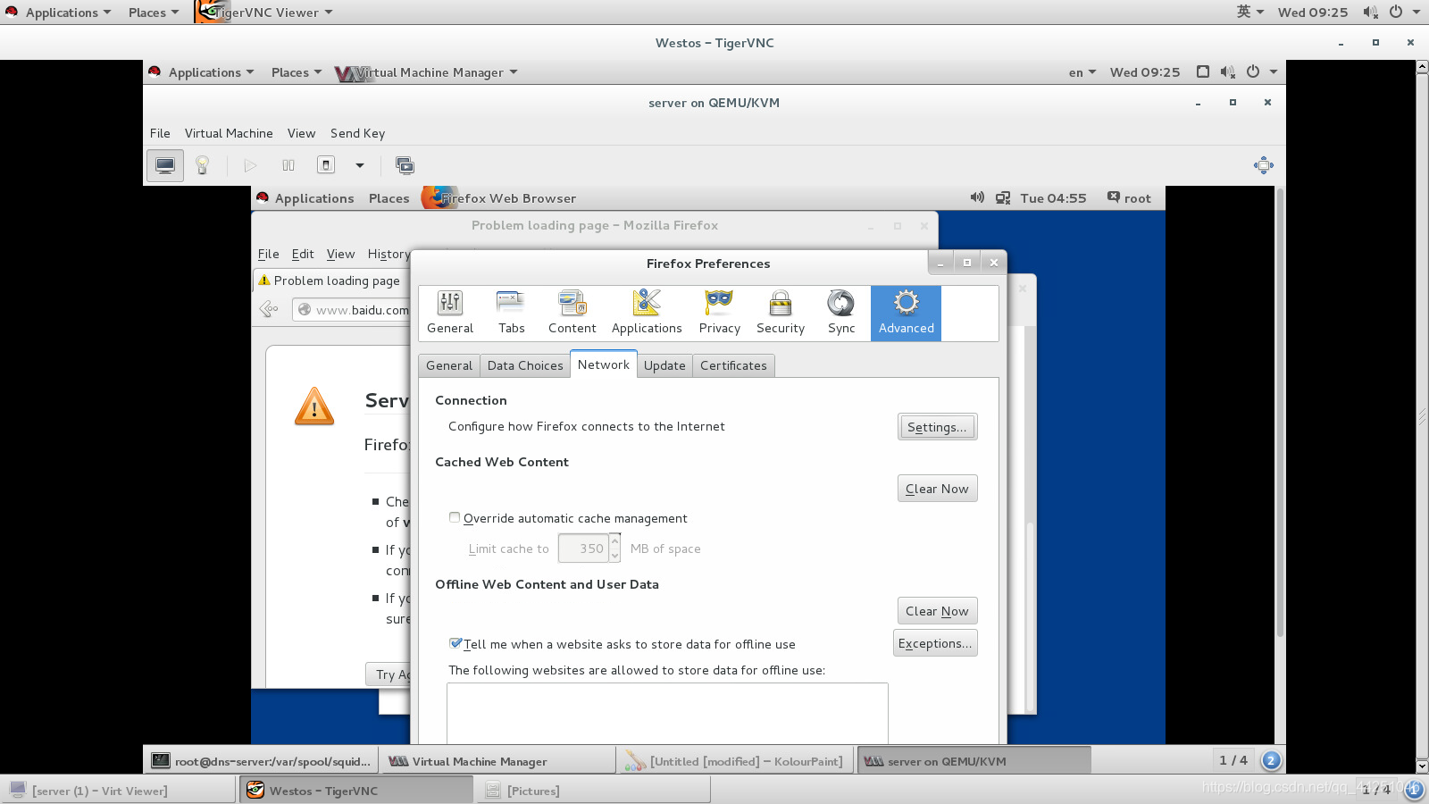Click resize-to-VM icon at toolbar right

point(1263,165)
